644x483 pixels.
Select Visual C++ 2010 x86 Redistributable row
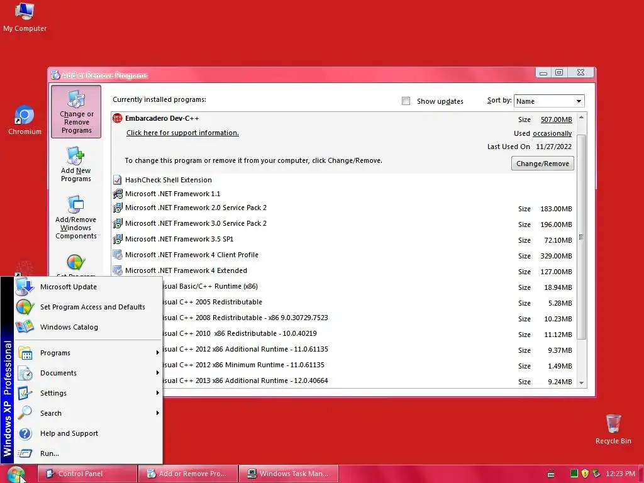click(x=343, y=333)
